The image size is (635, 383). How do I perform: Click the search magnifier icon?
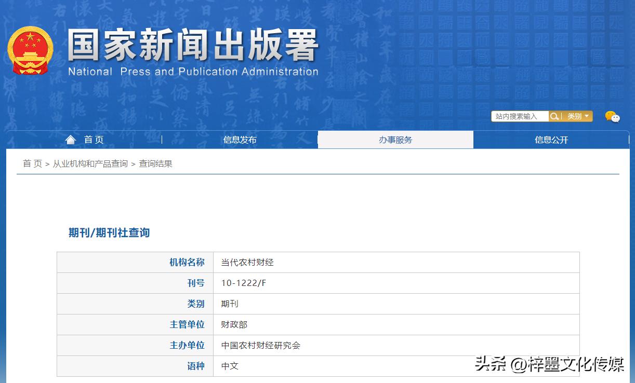(x=554, y=116)
